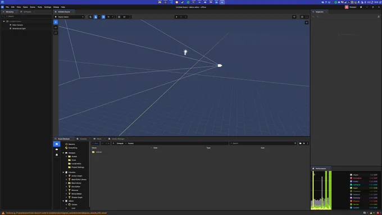Image resolution: width=382 pixels, height=215 pixels.
Task: Switch to the Asset Browser tab
Action: click(x=63, y=139)
